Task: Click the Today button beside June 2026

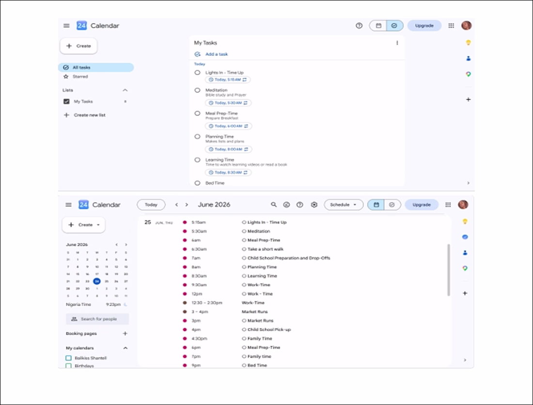Action: pos(151,204)
